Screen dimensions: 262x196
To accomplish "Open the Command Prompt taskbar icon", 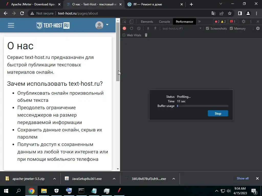I will 81,191.
